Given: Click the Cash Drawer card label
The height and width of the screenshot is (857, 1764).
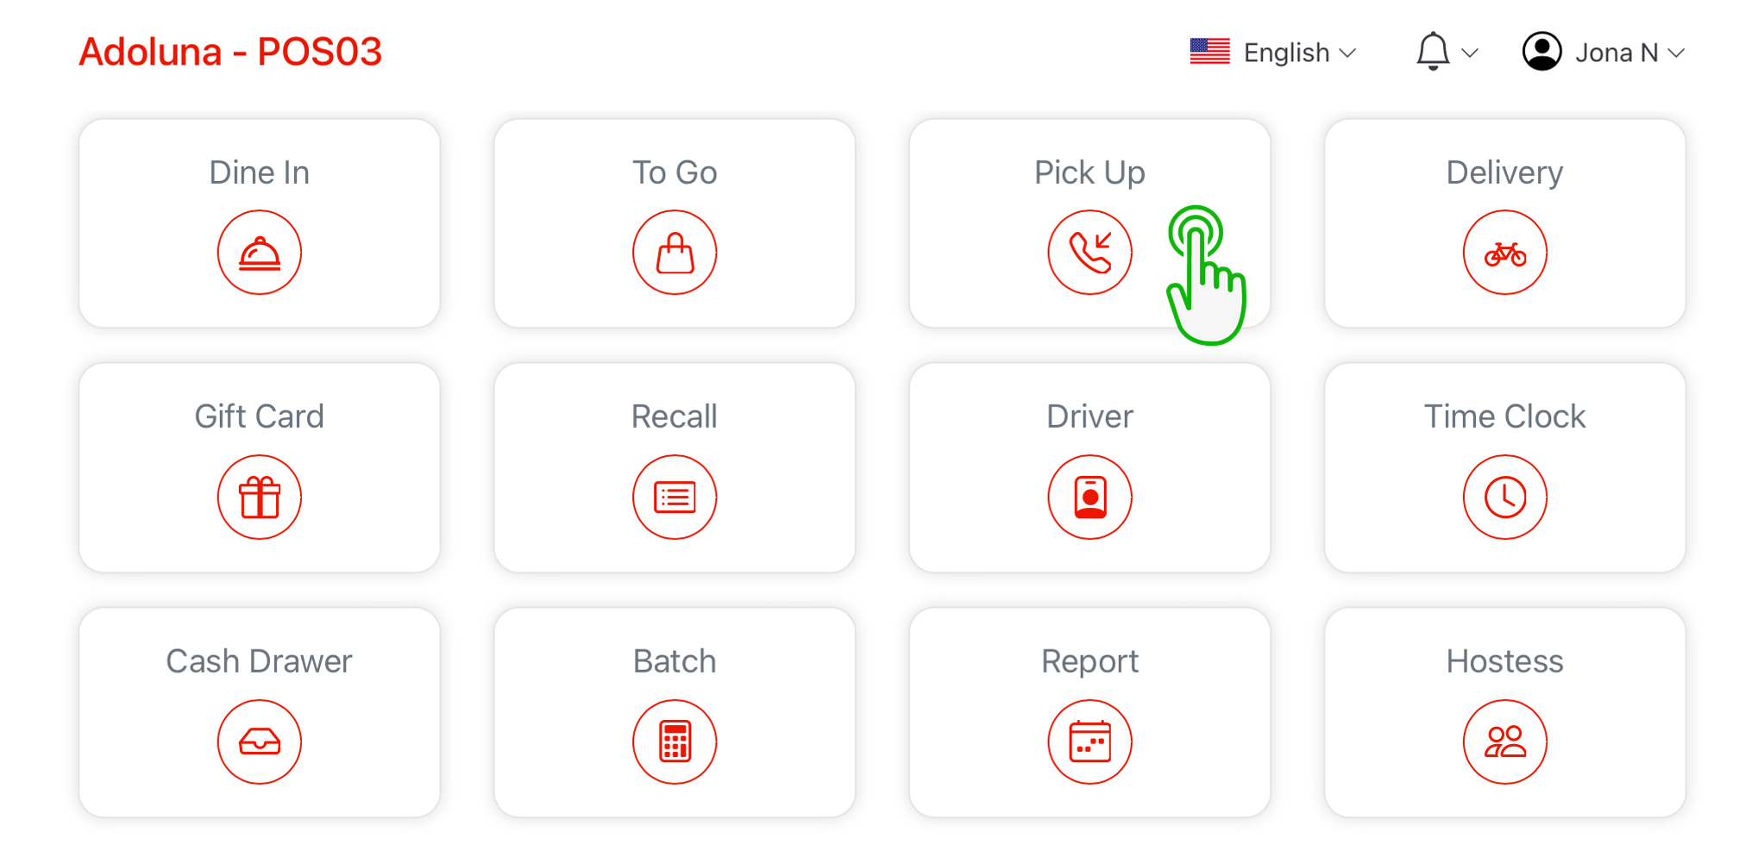Looking at the screenshot, I should [x=259, y=661].
